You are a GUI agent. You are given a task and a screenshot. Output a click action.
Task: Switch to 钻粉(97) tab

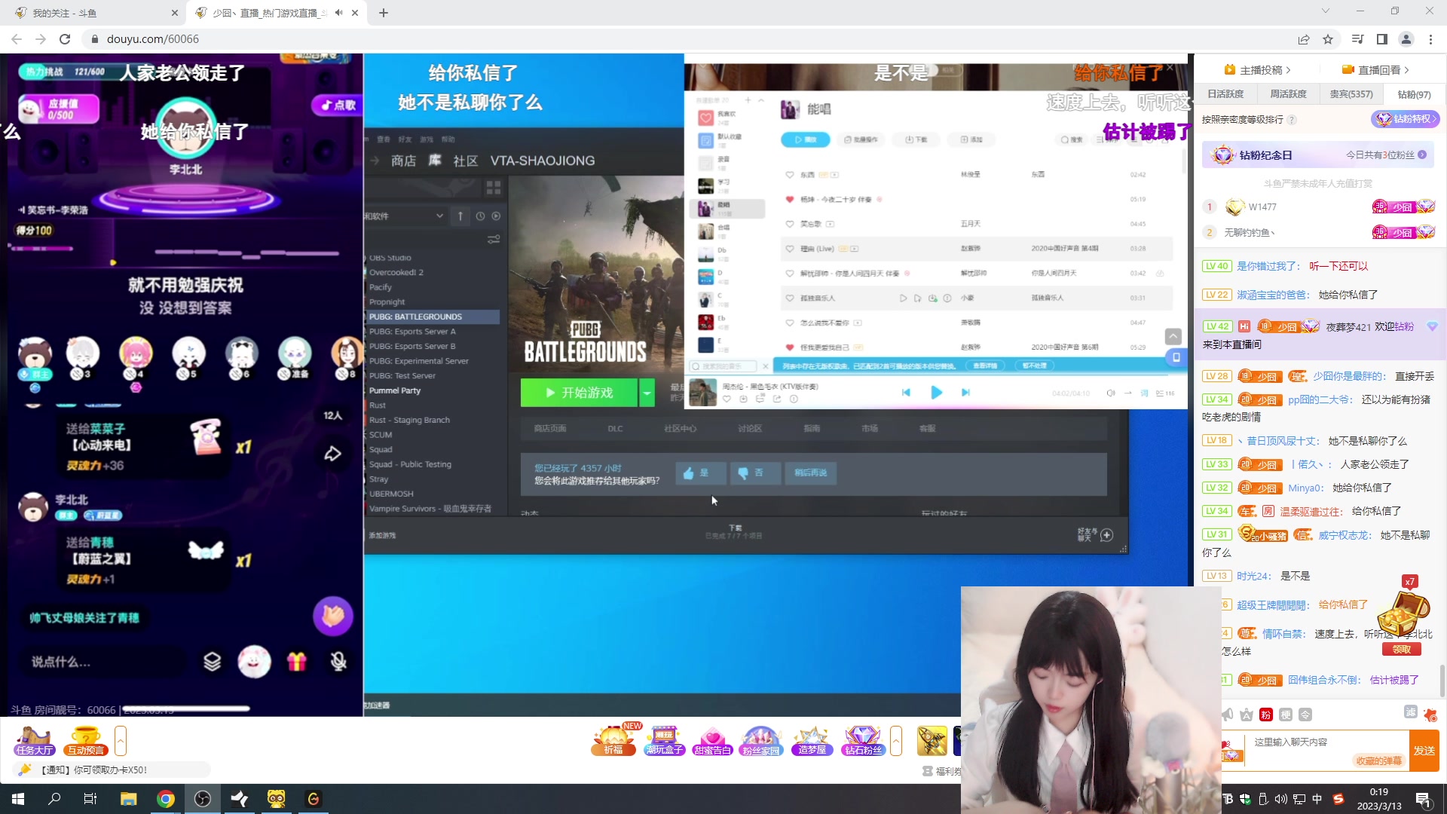(1414, 94)
